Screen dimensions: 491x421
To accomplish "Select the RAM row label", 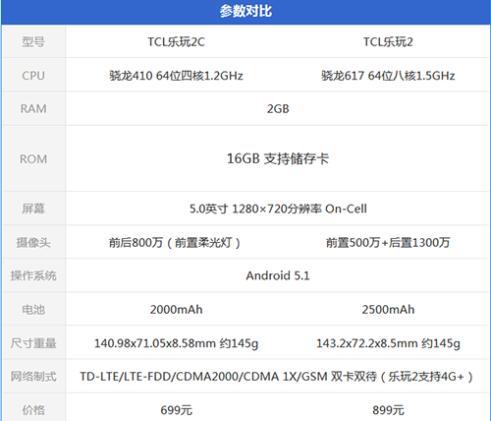I will click(x=33, y=109).
